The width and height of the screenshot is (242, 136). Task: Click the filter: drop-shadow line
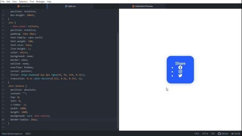coord(48,75)
